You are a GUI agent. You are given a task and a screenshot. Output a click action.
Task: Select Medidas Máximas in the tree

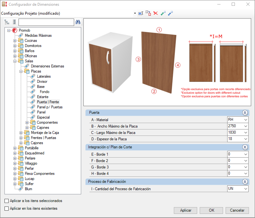pyautogui.click(x=38, y=35)
